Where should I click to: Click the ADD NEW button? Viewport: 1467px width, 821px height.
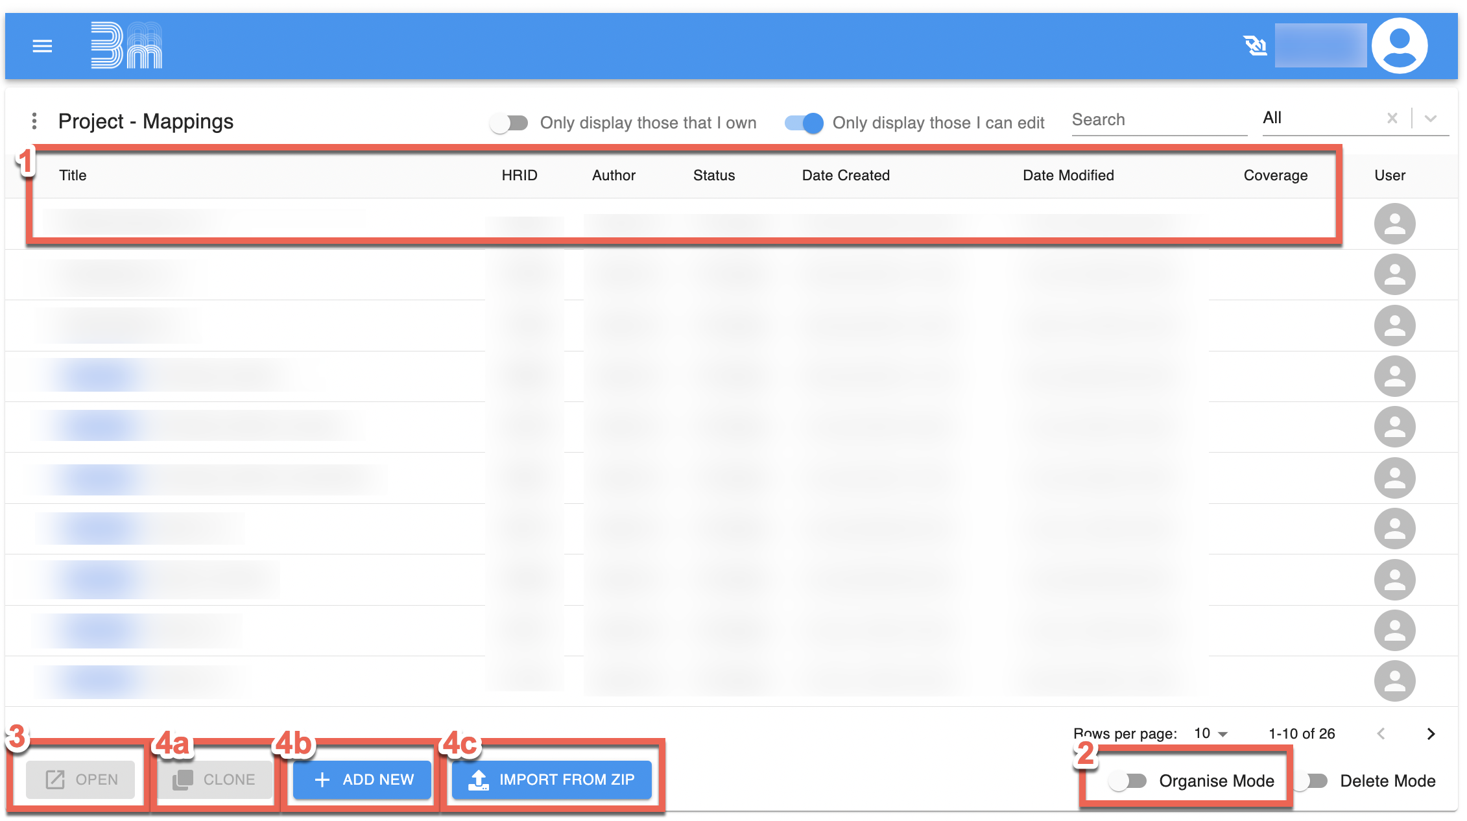(x=363, y=779)
